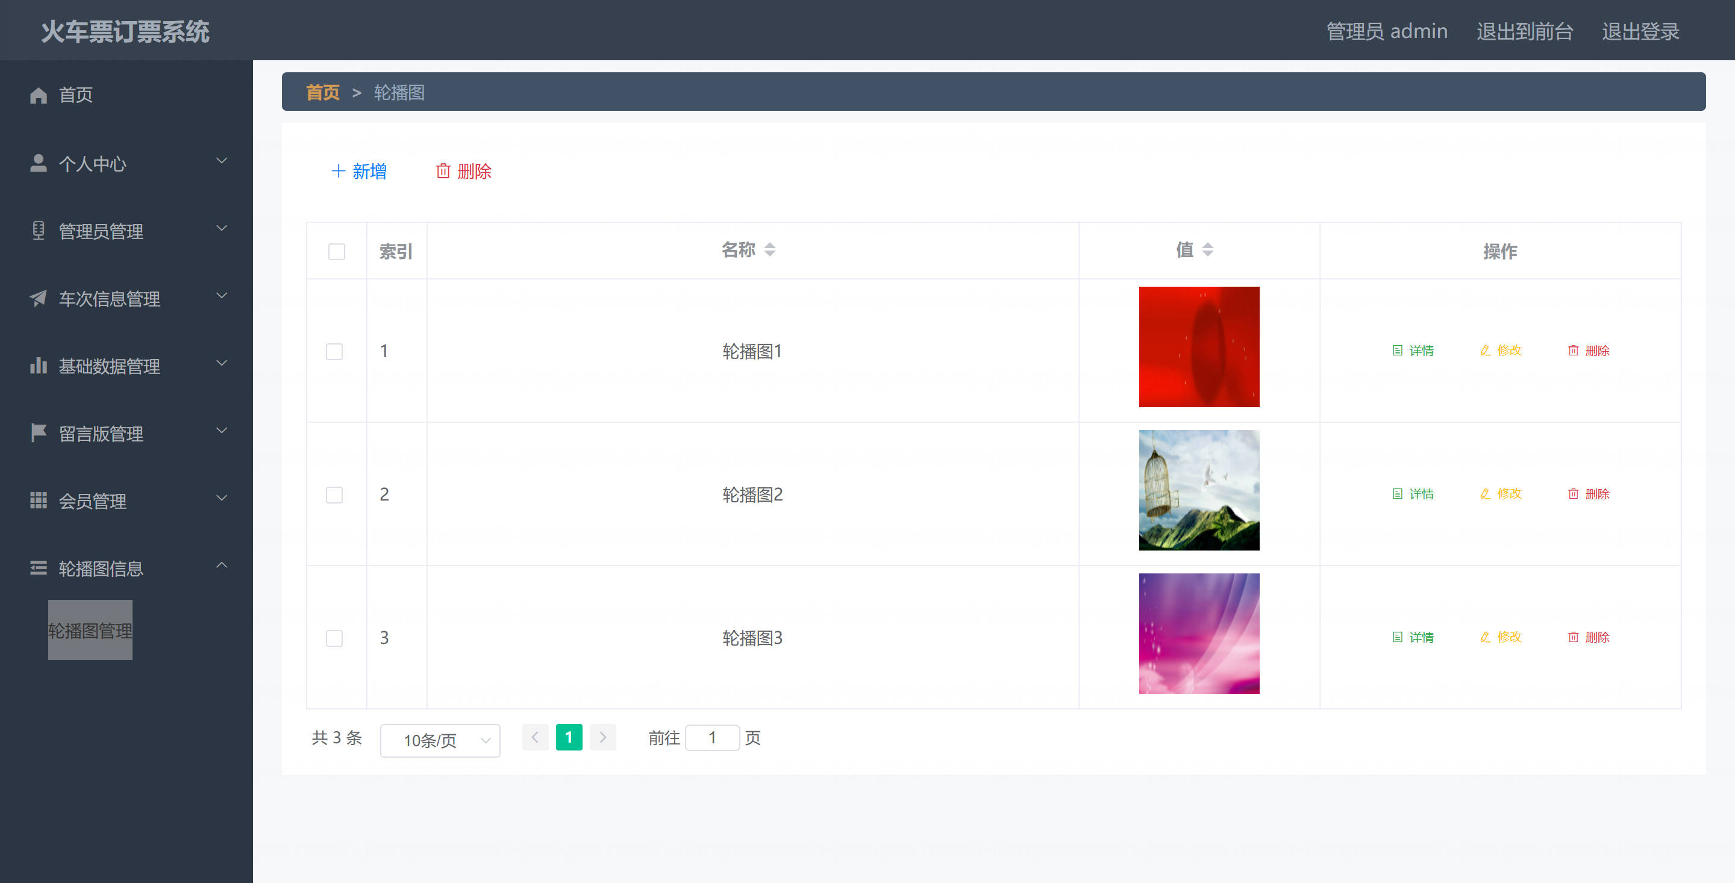Click the bar chart icon for 基础数据管理
This screenshot has width=1735, height=883.
pyautogui.click(x=39, y=365)
